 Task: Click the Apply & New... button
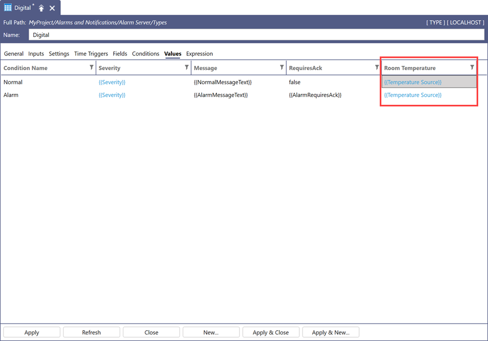(x=331, y=332)
